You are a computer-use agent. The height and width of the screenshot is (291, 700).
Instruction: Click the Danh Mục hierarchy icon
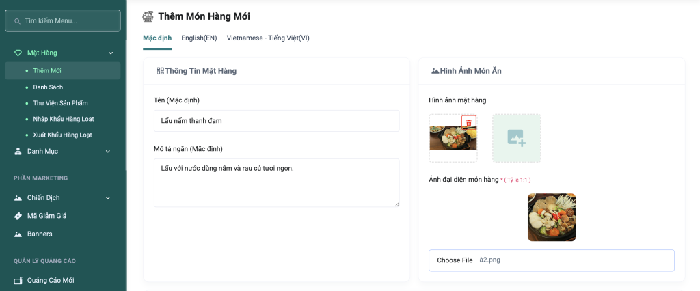point(18,152)
